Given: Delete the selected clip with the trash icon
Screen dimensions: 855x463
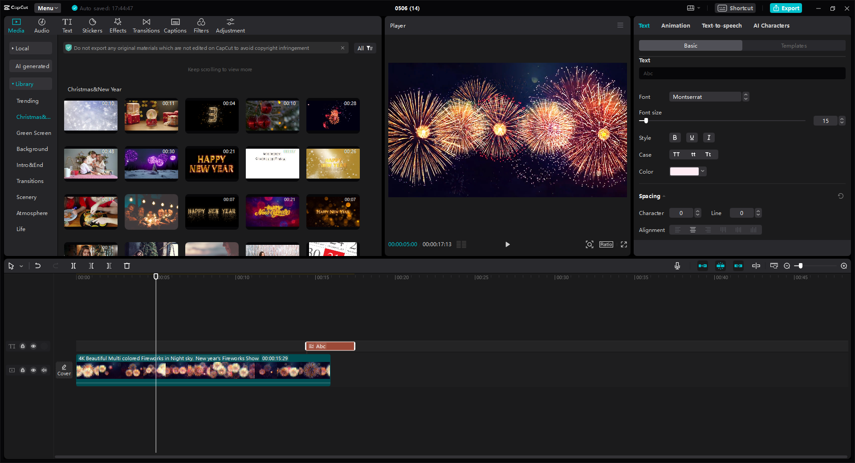Looking at the screenshot, I should click(x=127, y=266).
